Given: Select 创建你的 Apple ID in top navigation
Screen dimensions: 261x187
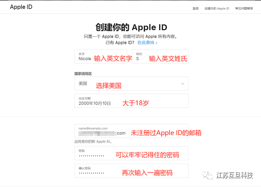Looking at the screenshot, I should [217, 8].
